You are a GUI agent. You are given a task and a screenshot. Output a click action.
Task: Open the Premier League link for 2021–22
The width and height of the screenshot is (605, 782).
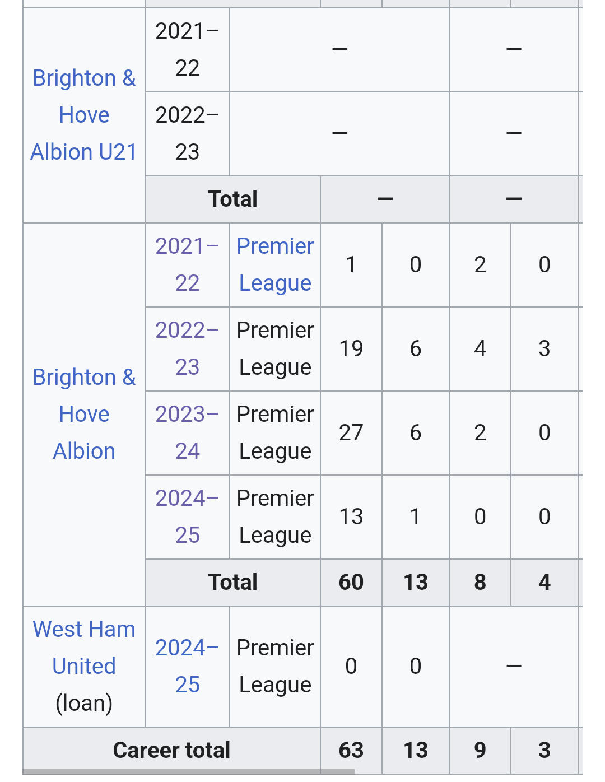275,264
